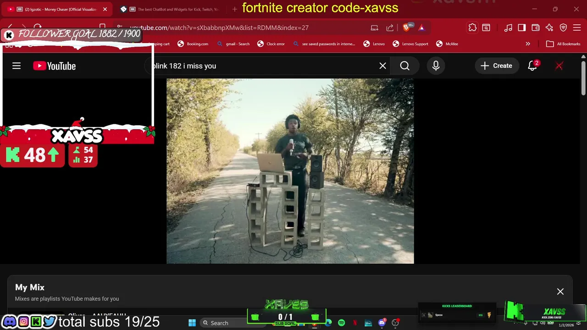Open the All Bookmarks folder

point(564,44)
